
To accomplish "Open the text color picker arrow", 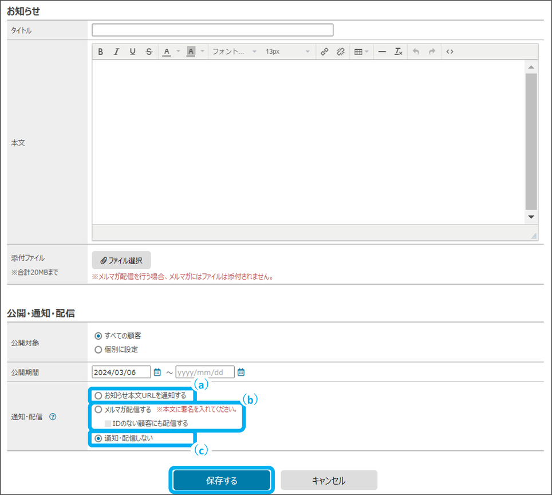I will (178, 52).
